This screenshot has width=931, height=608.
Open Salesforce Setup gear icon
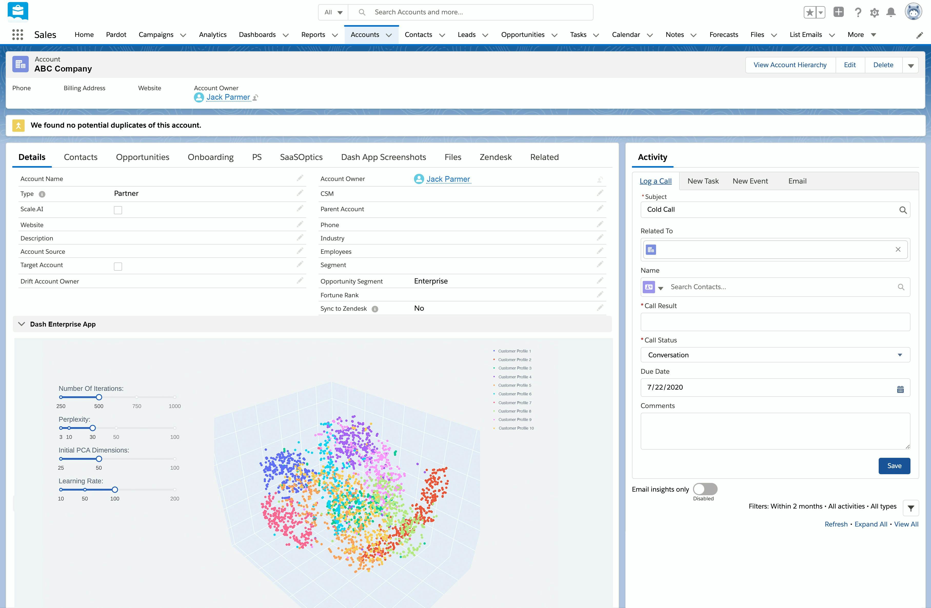pyautogui.click(x=874, y=12)
